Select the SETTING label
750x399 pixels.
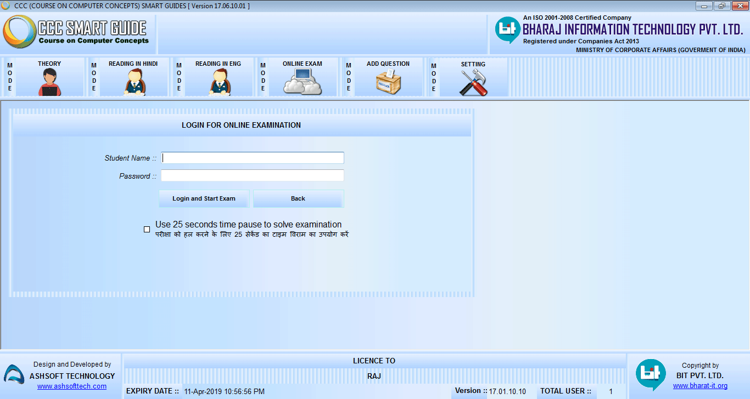(x=473, y=64)
